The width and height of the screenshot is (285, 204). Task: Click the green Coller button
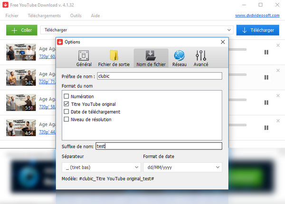pos(22,30)
